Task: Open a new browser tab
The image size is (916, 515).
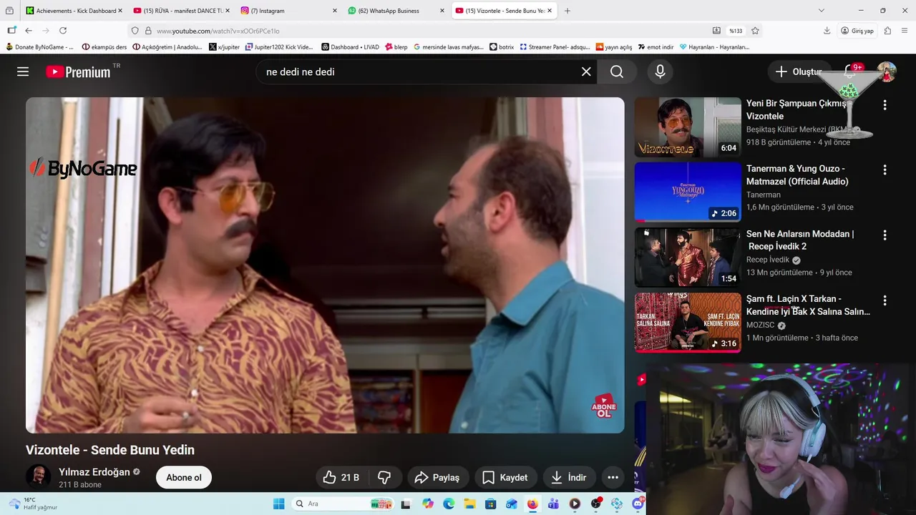Action: (567, 11)
